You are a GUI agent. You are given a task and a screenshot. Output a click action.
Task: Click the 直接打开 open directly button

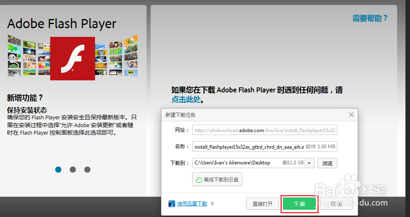click(263, 204)
